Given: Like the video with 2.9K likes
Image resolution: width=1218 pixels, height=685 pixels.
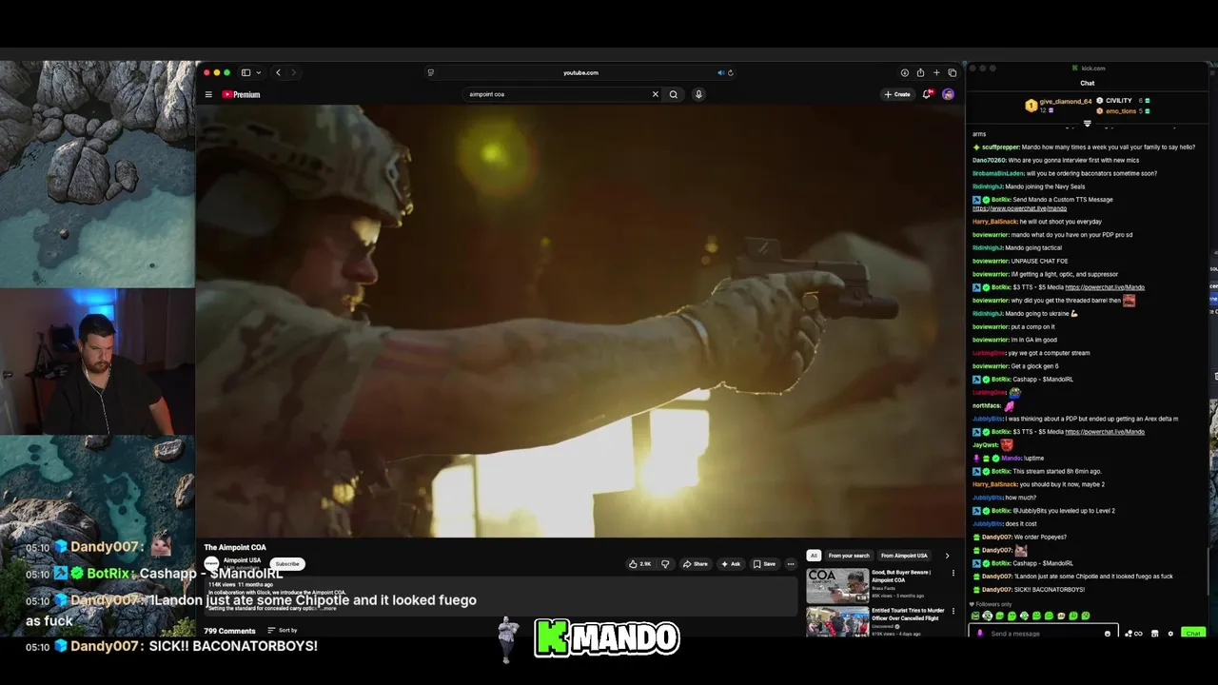Looking at the screenshot, I should (x=639, y=563).
